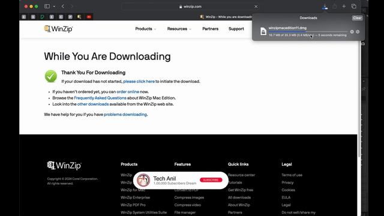This screenshot has width=384, height=216.
Task: Clear the Downloads list
Action: point(357,18)
